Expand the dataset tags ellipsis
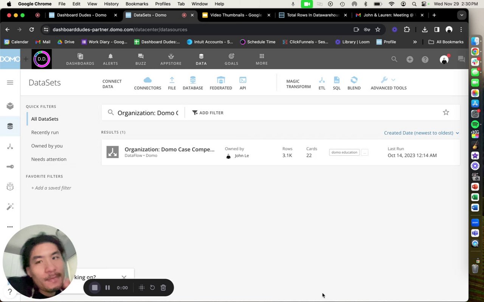The height and width of the screenshot is (302, 484). coord(365,153)
